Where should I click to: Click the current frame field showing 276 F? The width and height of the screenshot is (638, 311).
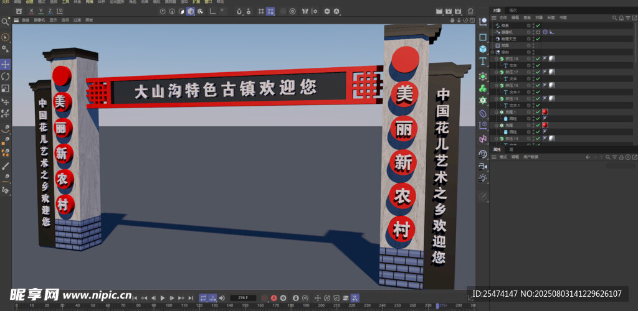pyautogui.click(x=243, y=299)
